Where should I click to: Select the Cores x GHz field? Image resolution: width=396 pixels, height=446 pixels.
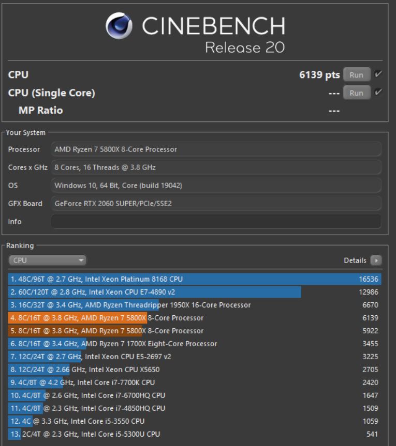tap(216, 167)
